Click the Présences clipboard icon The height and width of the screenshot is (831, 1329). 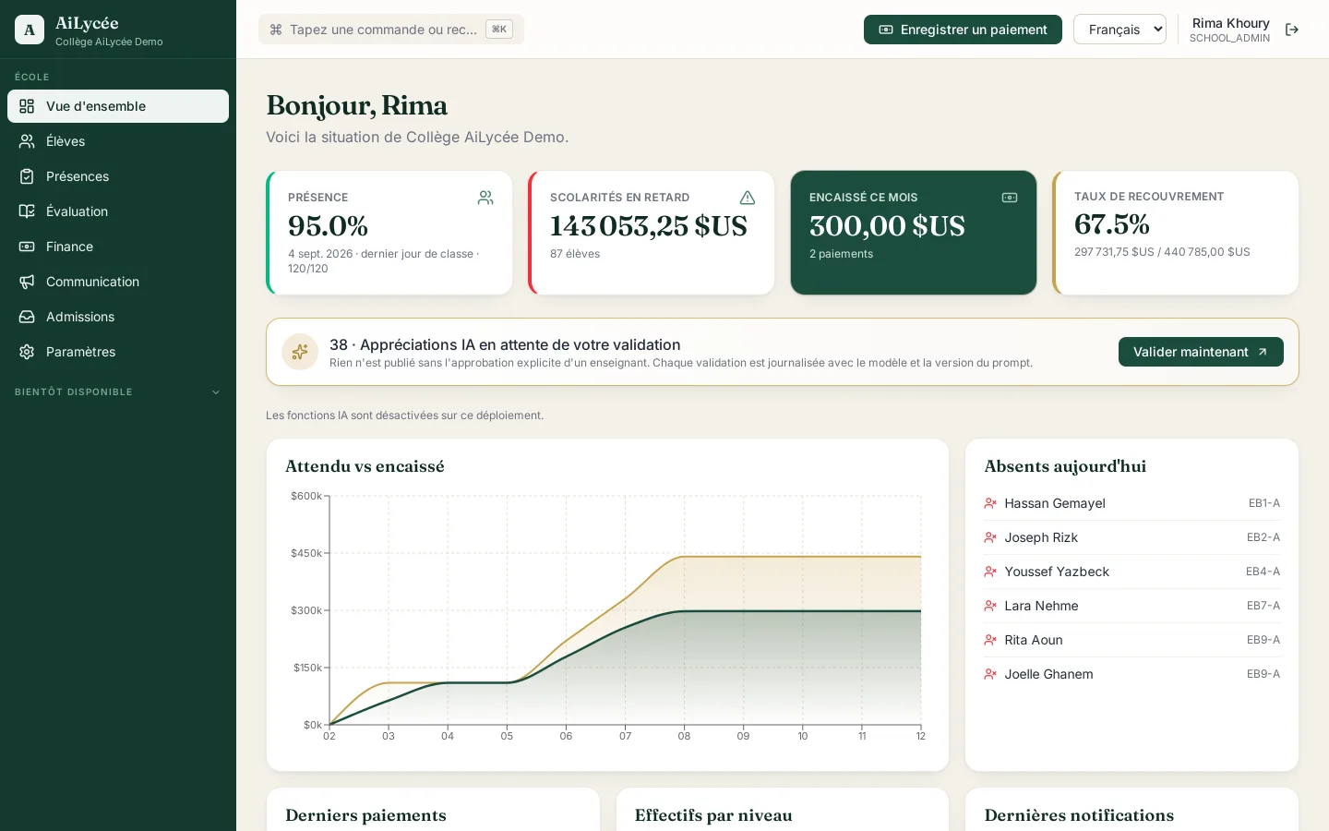[27, 176]
